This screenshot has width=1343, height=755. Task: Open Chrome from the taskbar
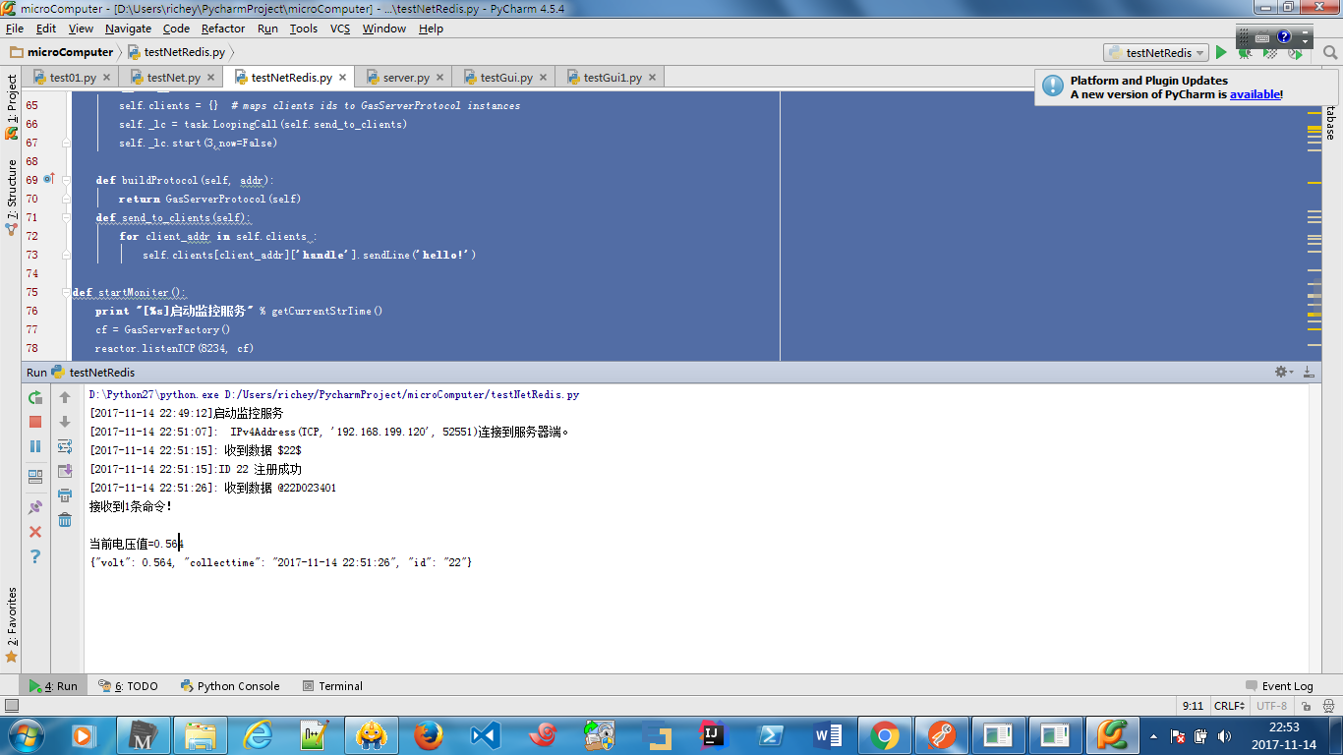[884, 735]
